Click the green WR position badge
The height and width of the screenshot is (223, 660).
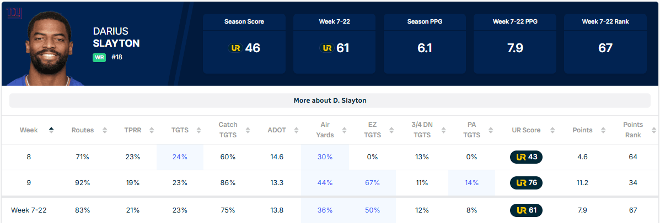click(x=99, y=57)
